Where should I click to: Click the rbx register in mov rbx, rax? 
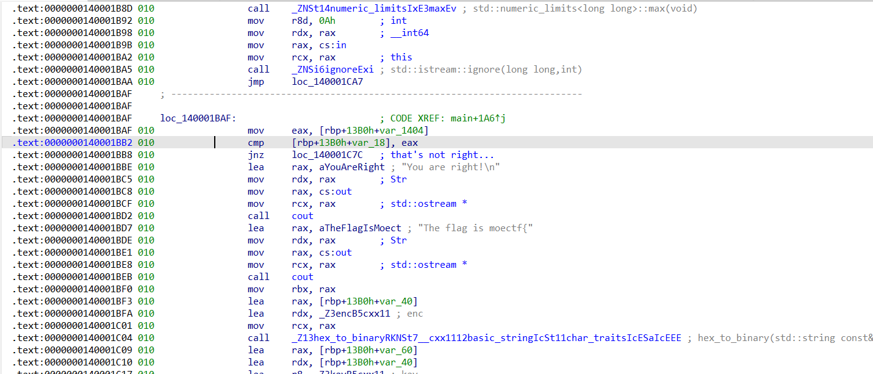point(300,289)
